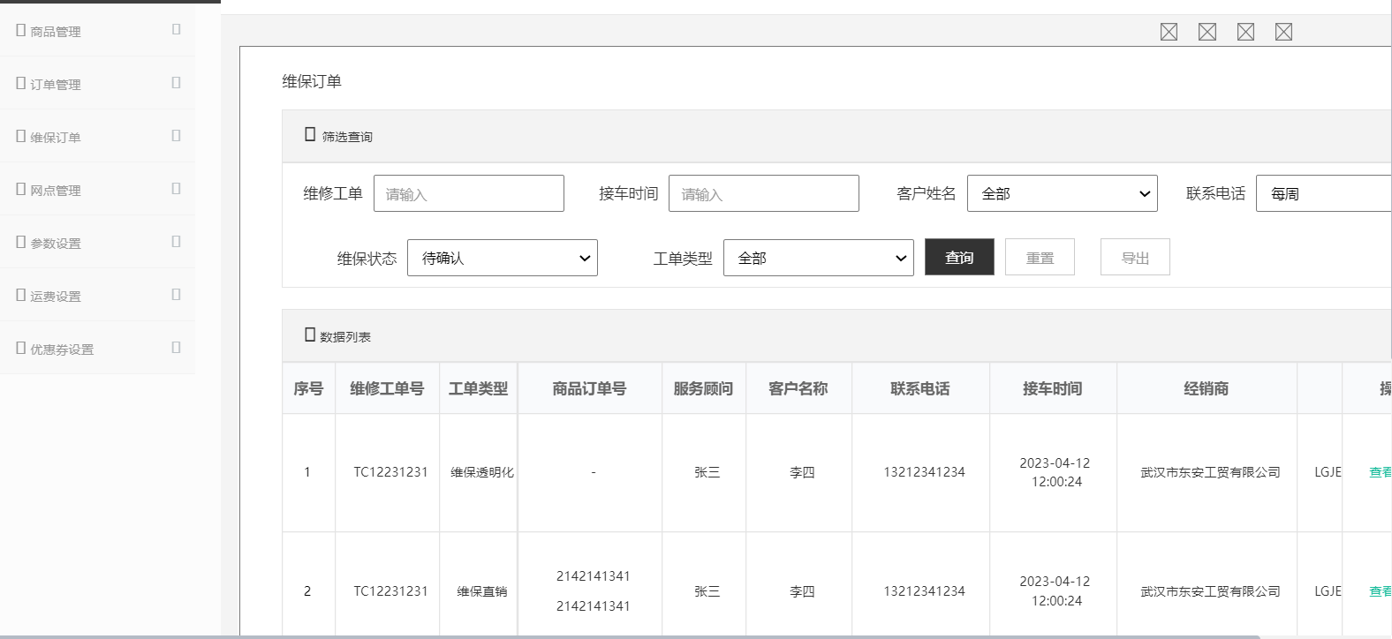
Task: Expand the 运费设置 submenu arrow
Action: (176, 294)
